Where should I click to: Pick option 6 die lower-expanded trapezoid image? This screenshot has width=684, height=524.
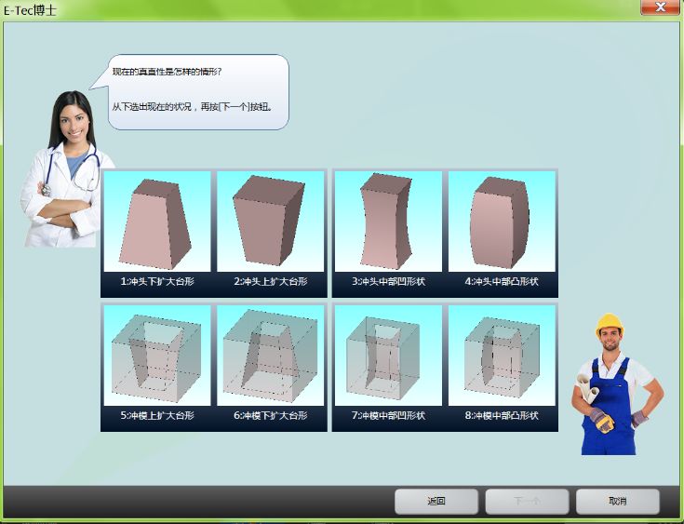271,356
